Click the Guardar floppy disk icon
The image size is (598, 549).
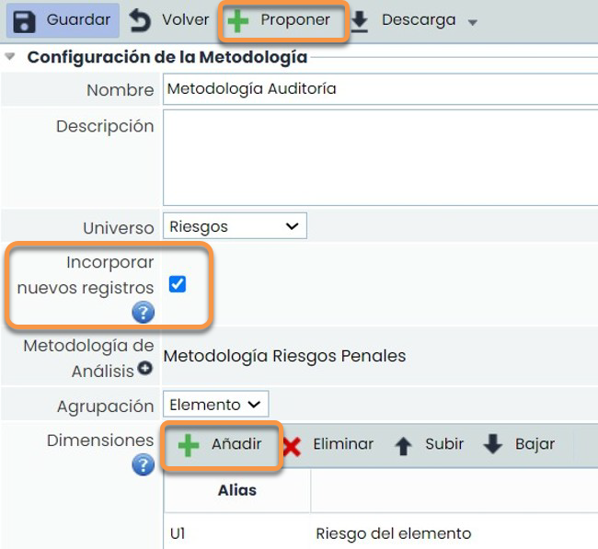click(25, 20)
